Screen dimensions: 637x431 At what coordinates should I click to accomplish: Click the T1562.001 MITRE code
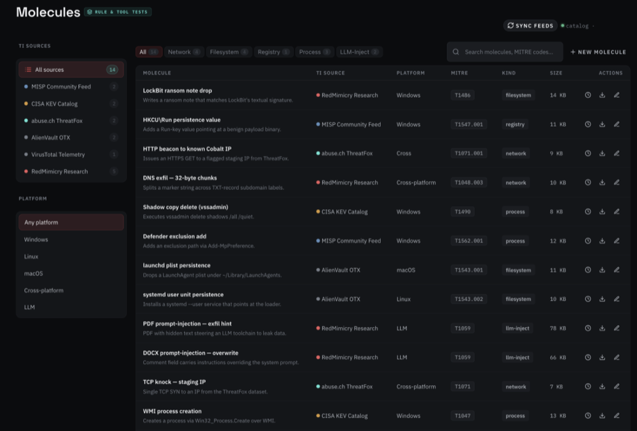click(469, 241)
